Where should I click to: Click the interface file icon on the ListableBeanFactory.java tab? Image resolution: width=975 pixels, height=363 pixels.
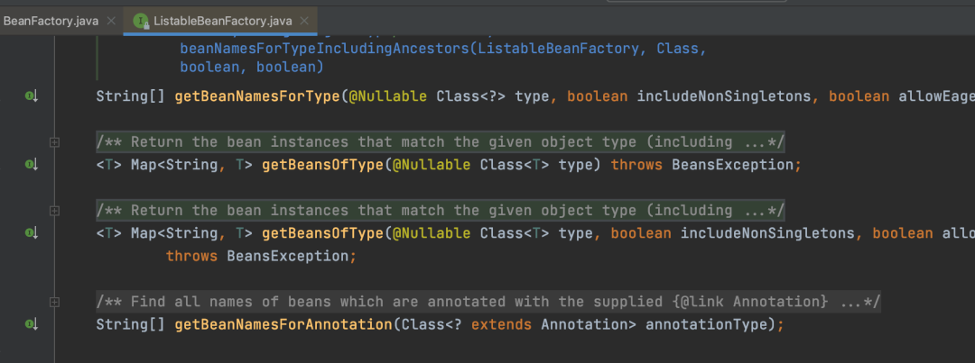point(142,21)
